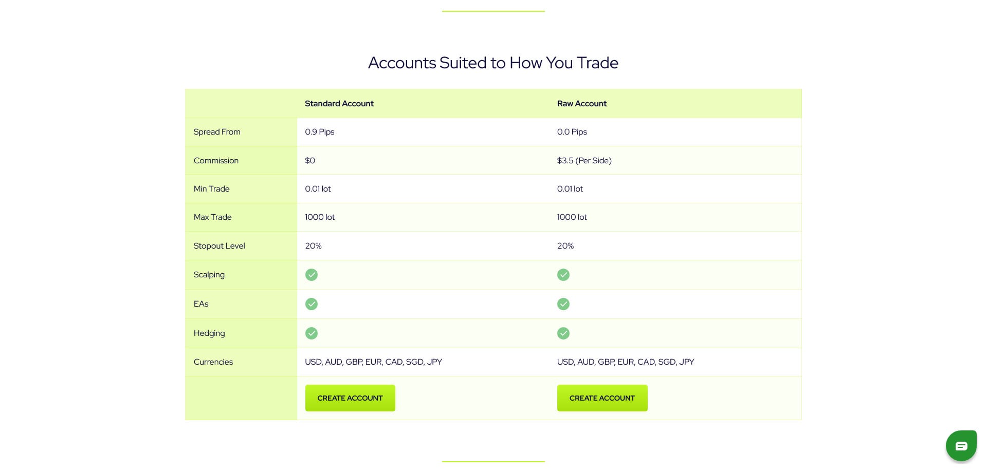The height and width of the screenshot is (472, 987).
Task: Select the Commission row label
Action: click(216, 161)
